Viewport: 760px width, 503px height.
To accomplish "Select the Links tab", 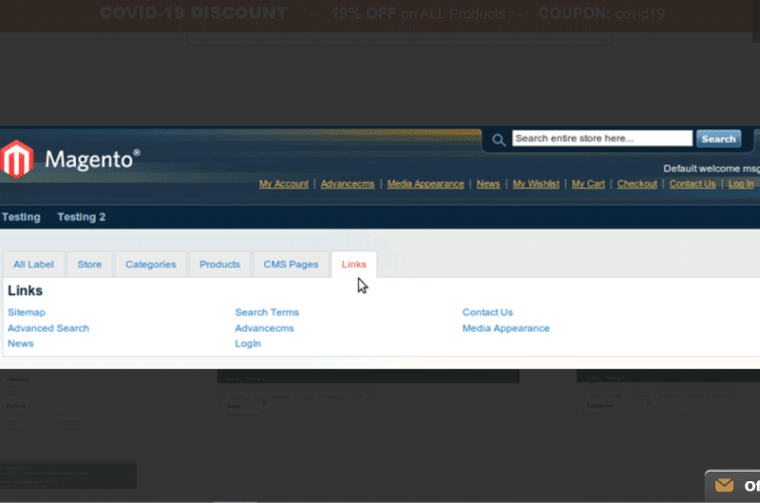I will tap(353, 265).
